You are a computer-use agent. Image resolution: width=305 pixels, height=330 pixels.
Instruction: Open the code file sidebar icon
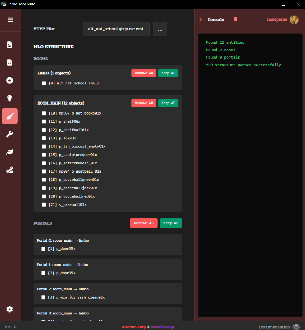[x=10, y=62]
